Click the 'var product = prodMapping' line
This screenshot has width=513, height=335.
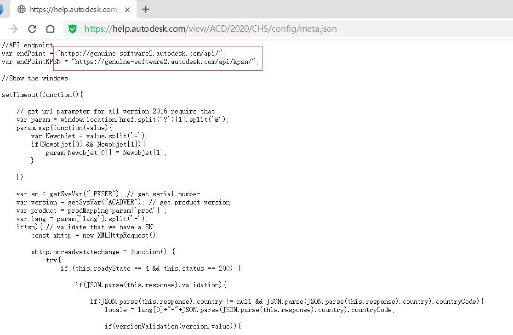[x=91, y=210]
